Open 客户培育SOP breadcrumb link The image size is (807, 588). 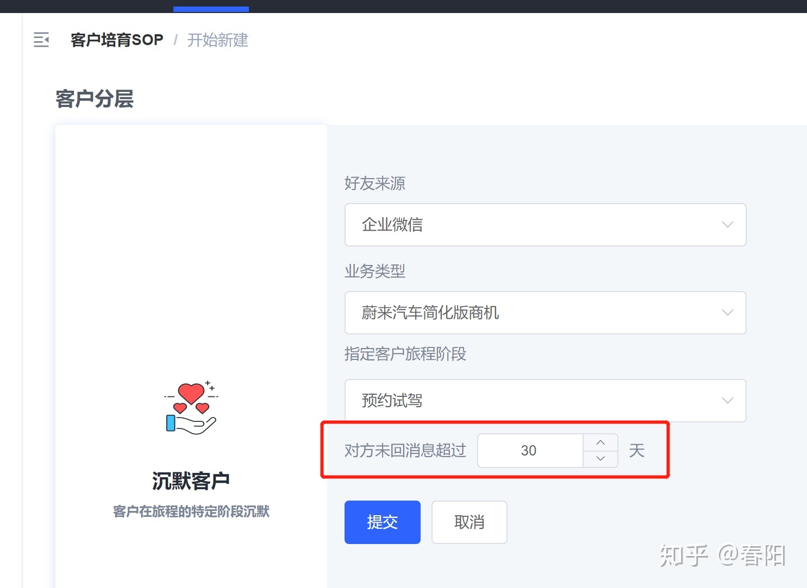(x=117, y=40)
